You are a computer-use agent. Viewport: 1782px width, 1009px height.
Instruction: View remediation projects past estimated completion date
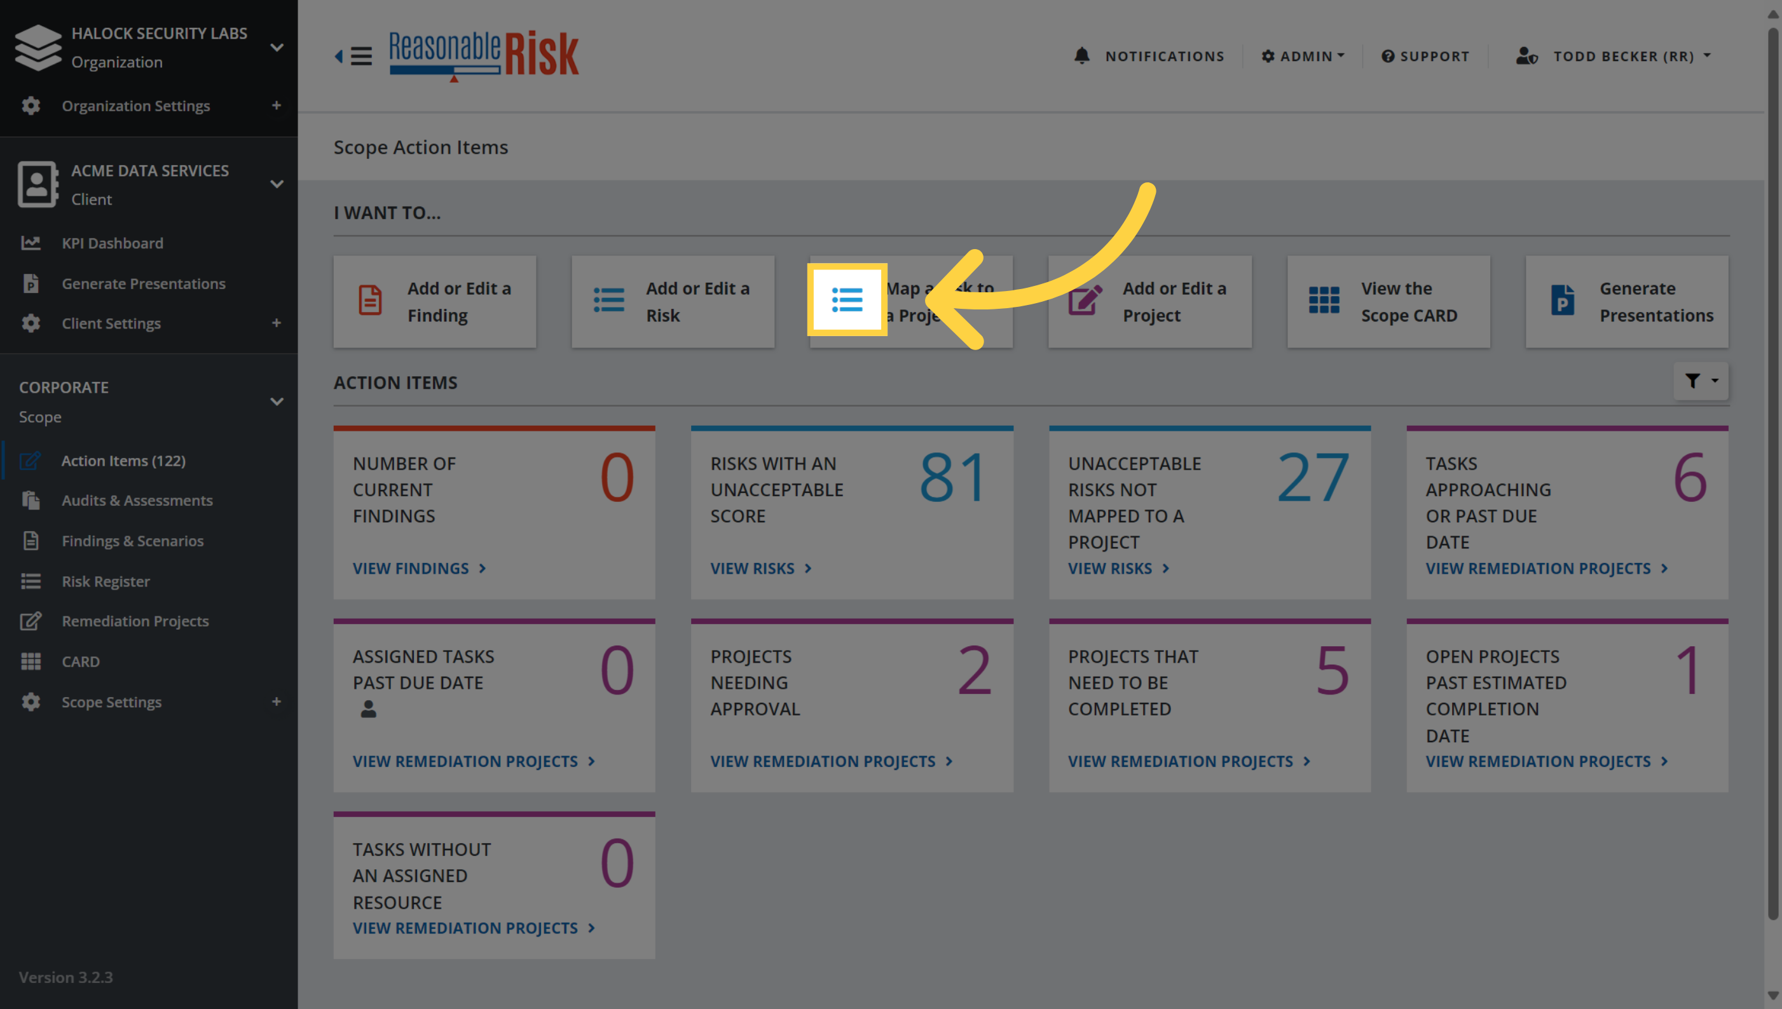[x=1547, y=762]
